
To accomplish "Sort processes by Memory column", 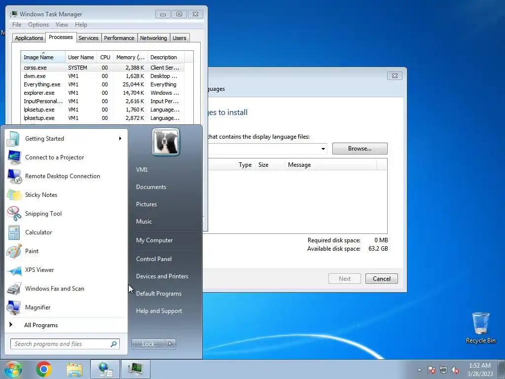I will click(x=130, y=57).
